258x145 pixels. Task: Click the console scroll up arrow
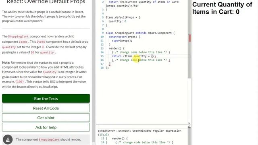click(x=189, y=127)
